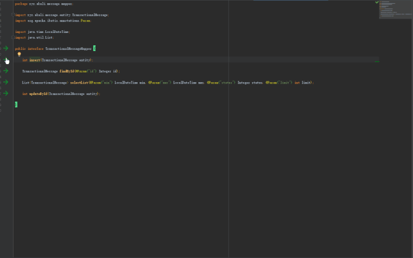Place caret on highlighted opening brace
The width and height of the screenshot is (413, 258).
pyautogui.click(x=94, y=48)
